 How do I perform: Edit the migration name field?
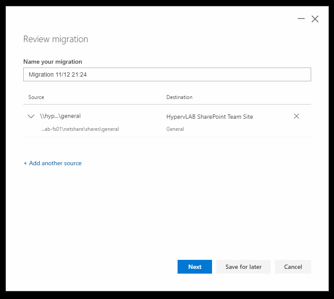point(167,74)
